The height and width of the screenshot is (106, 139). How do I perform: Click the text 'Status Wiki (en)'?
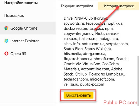pos(98,49)
